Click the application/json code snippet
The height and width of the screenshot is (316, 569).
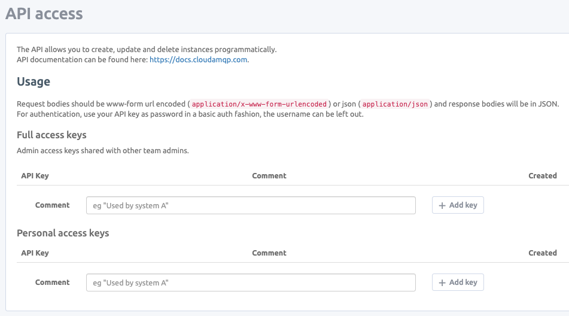(395, 104)
